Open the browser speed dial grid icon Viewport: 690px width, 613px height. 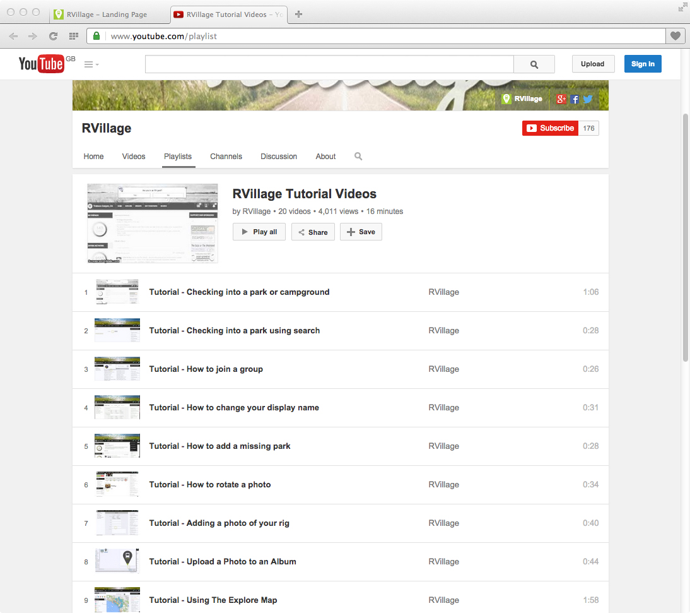click(x=73, y=37)
